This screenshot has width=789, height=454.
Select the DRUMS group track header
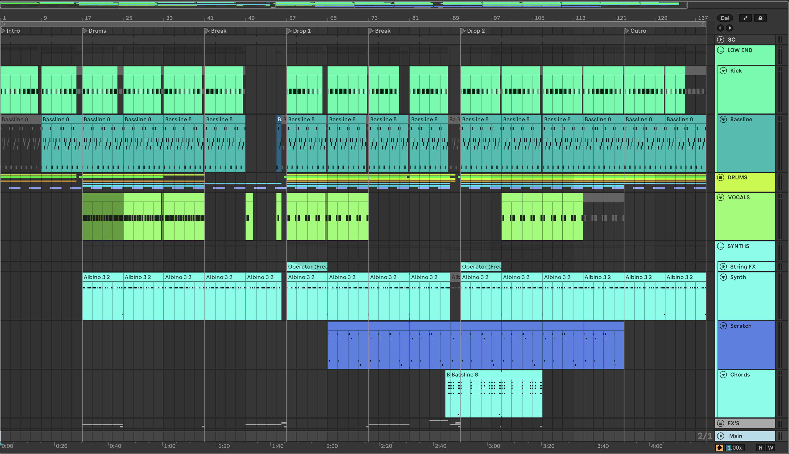click(749, 182)
